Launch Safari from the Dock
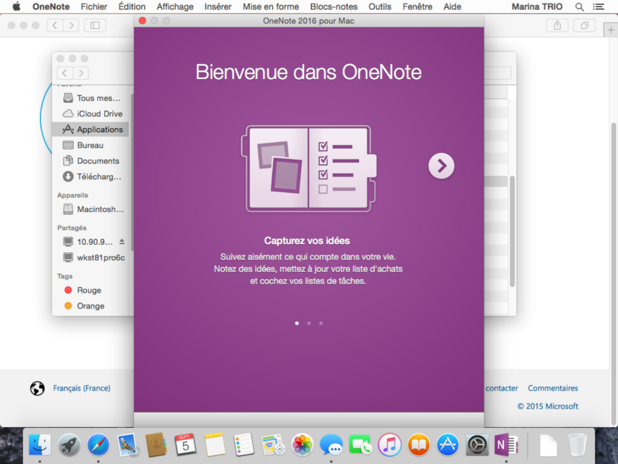 [98, 445]
